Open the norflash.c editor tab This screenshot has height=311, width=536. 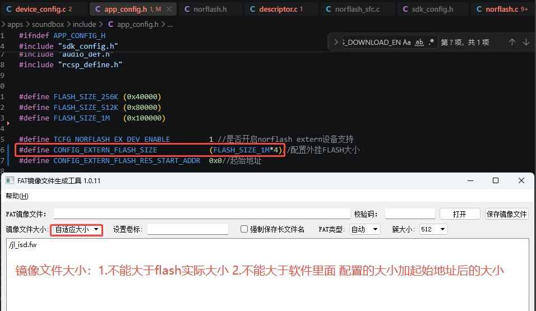click(x=502, y=9)
